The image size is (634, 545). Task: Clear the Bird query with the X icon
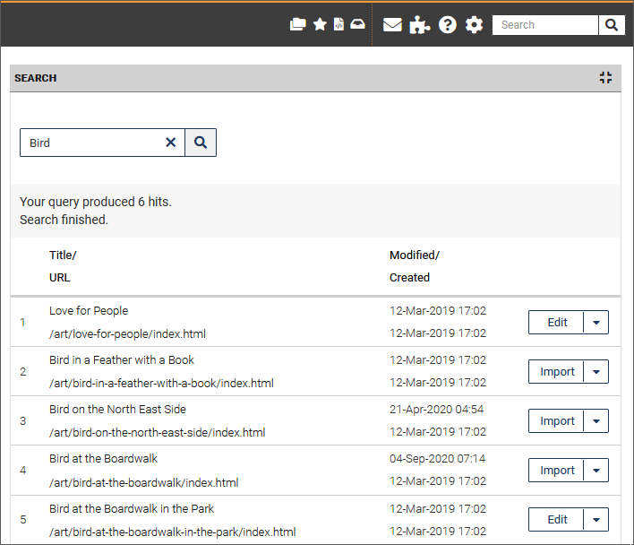point(171,143)
